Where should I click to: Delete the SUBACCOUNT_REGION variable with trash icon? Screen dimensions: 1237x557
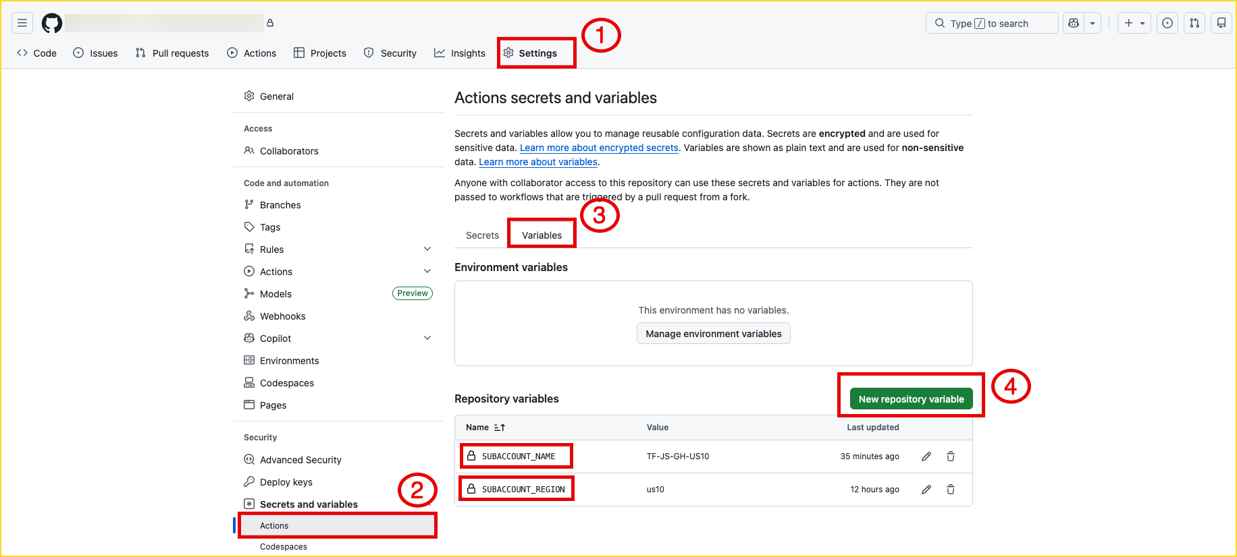pos(951,490)
